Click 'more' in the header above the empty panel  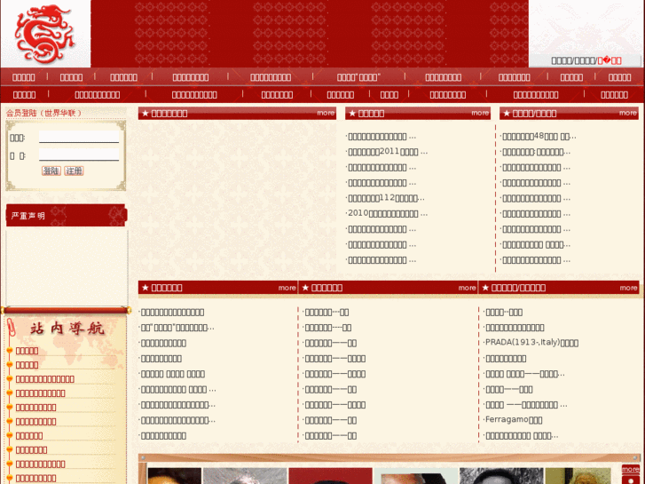pos(326,113)
